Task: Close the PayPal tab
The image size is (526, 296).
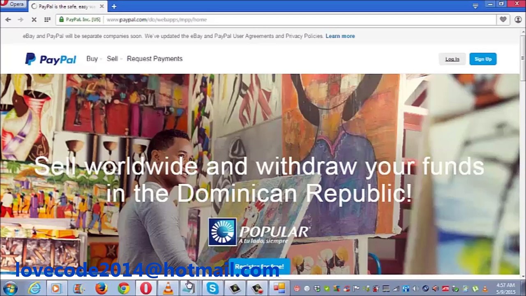Action: 102,7
